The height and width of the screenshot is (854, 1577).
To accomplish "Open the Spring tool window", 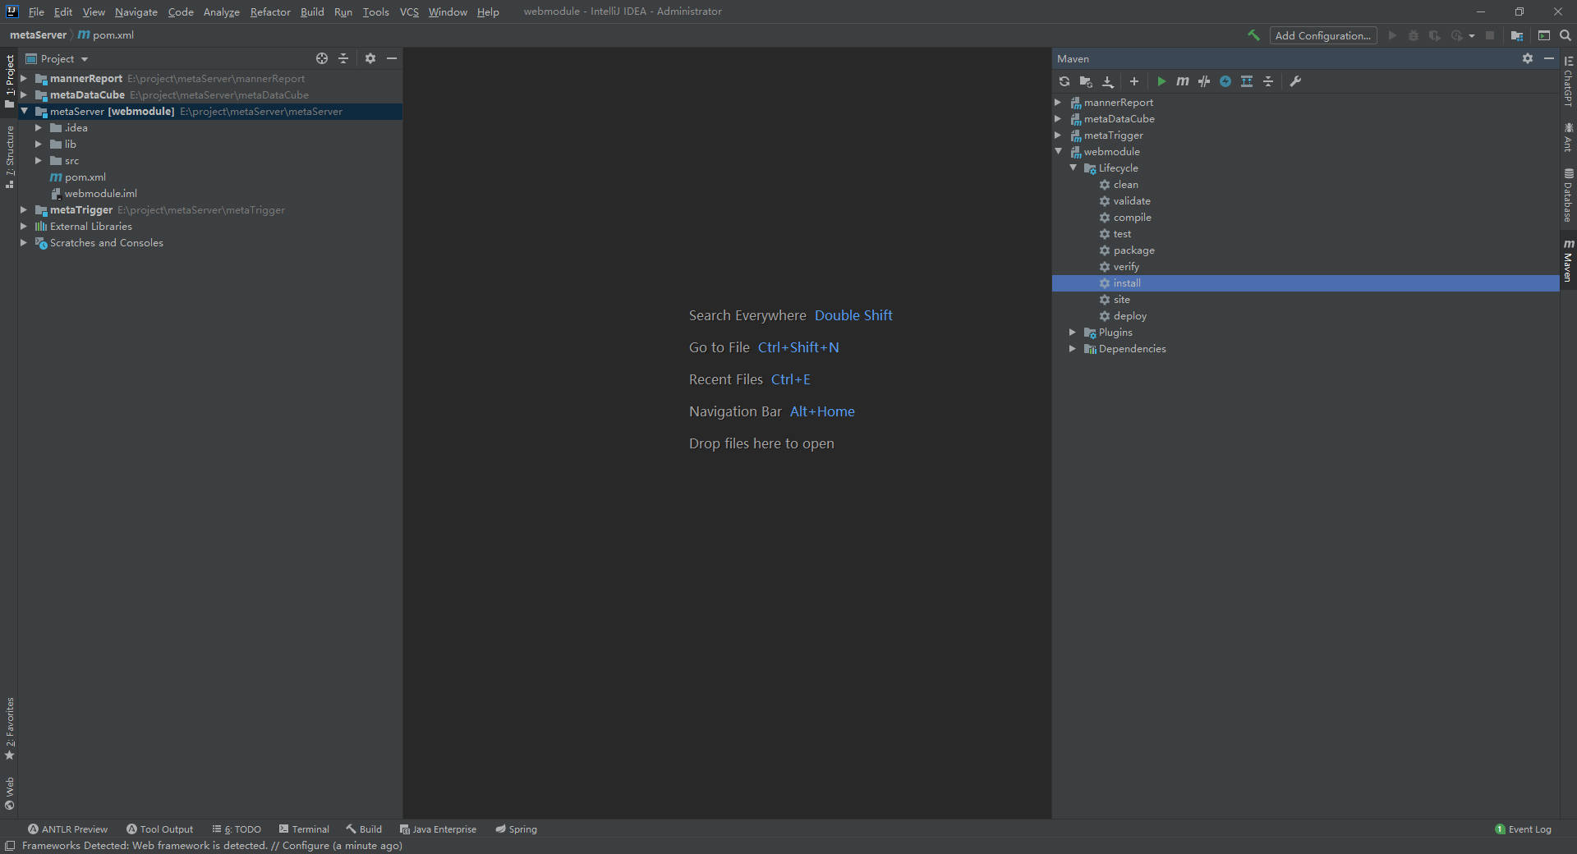I will click(x=516, y=829).
